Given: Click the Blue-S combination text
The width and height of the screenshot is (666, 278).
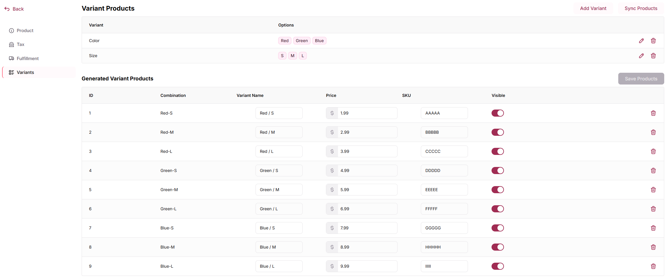Looking at the screenshot, I should click(x=167, y=228).
